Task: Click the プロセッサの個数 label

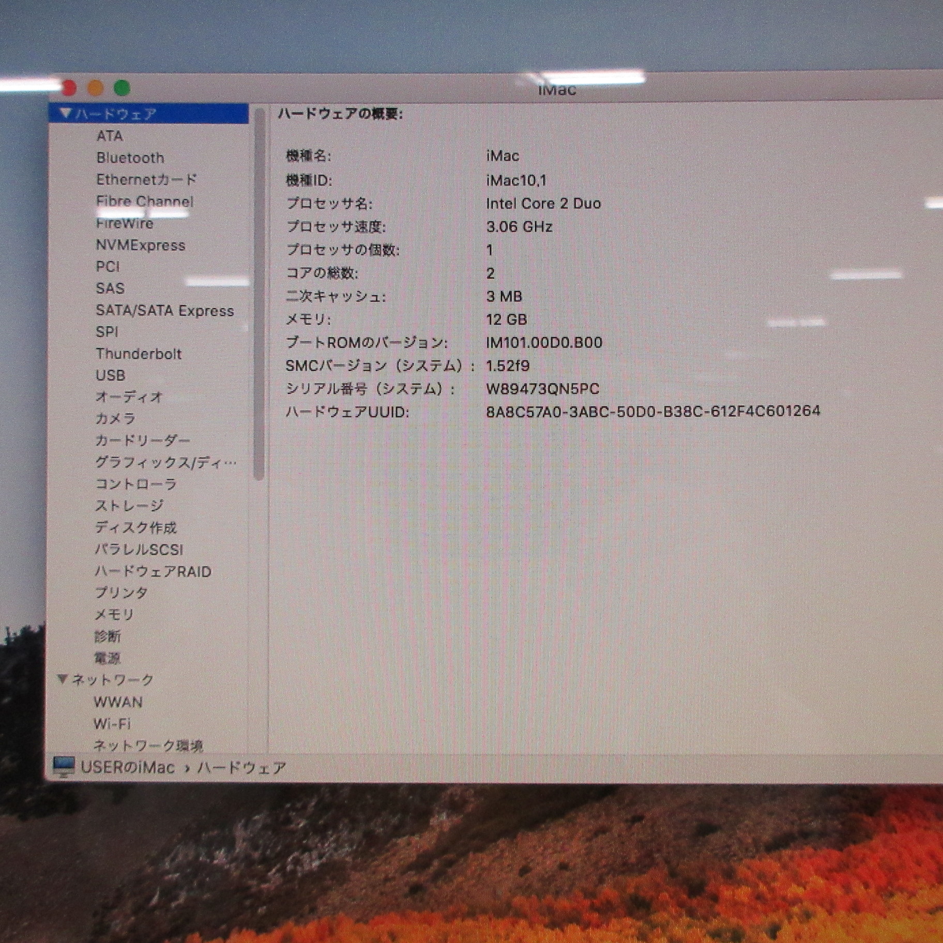Action: click(343, 250)
